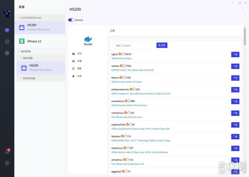Open the settings hexagon icon at bottom
Image resolution: width=249 pixels, height=177 pixels.
coord(7,163)
